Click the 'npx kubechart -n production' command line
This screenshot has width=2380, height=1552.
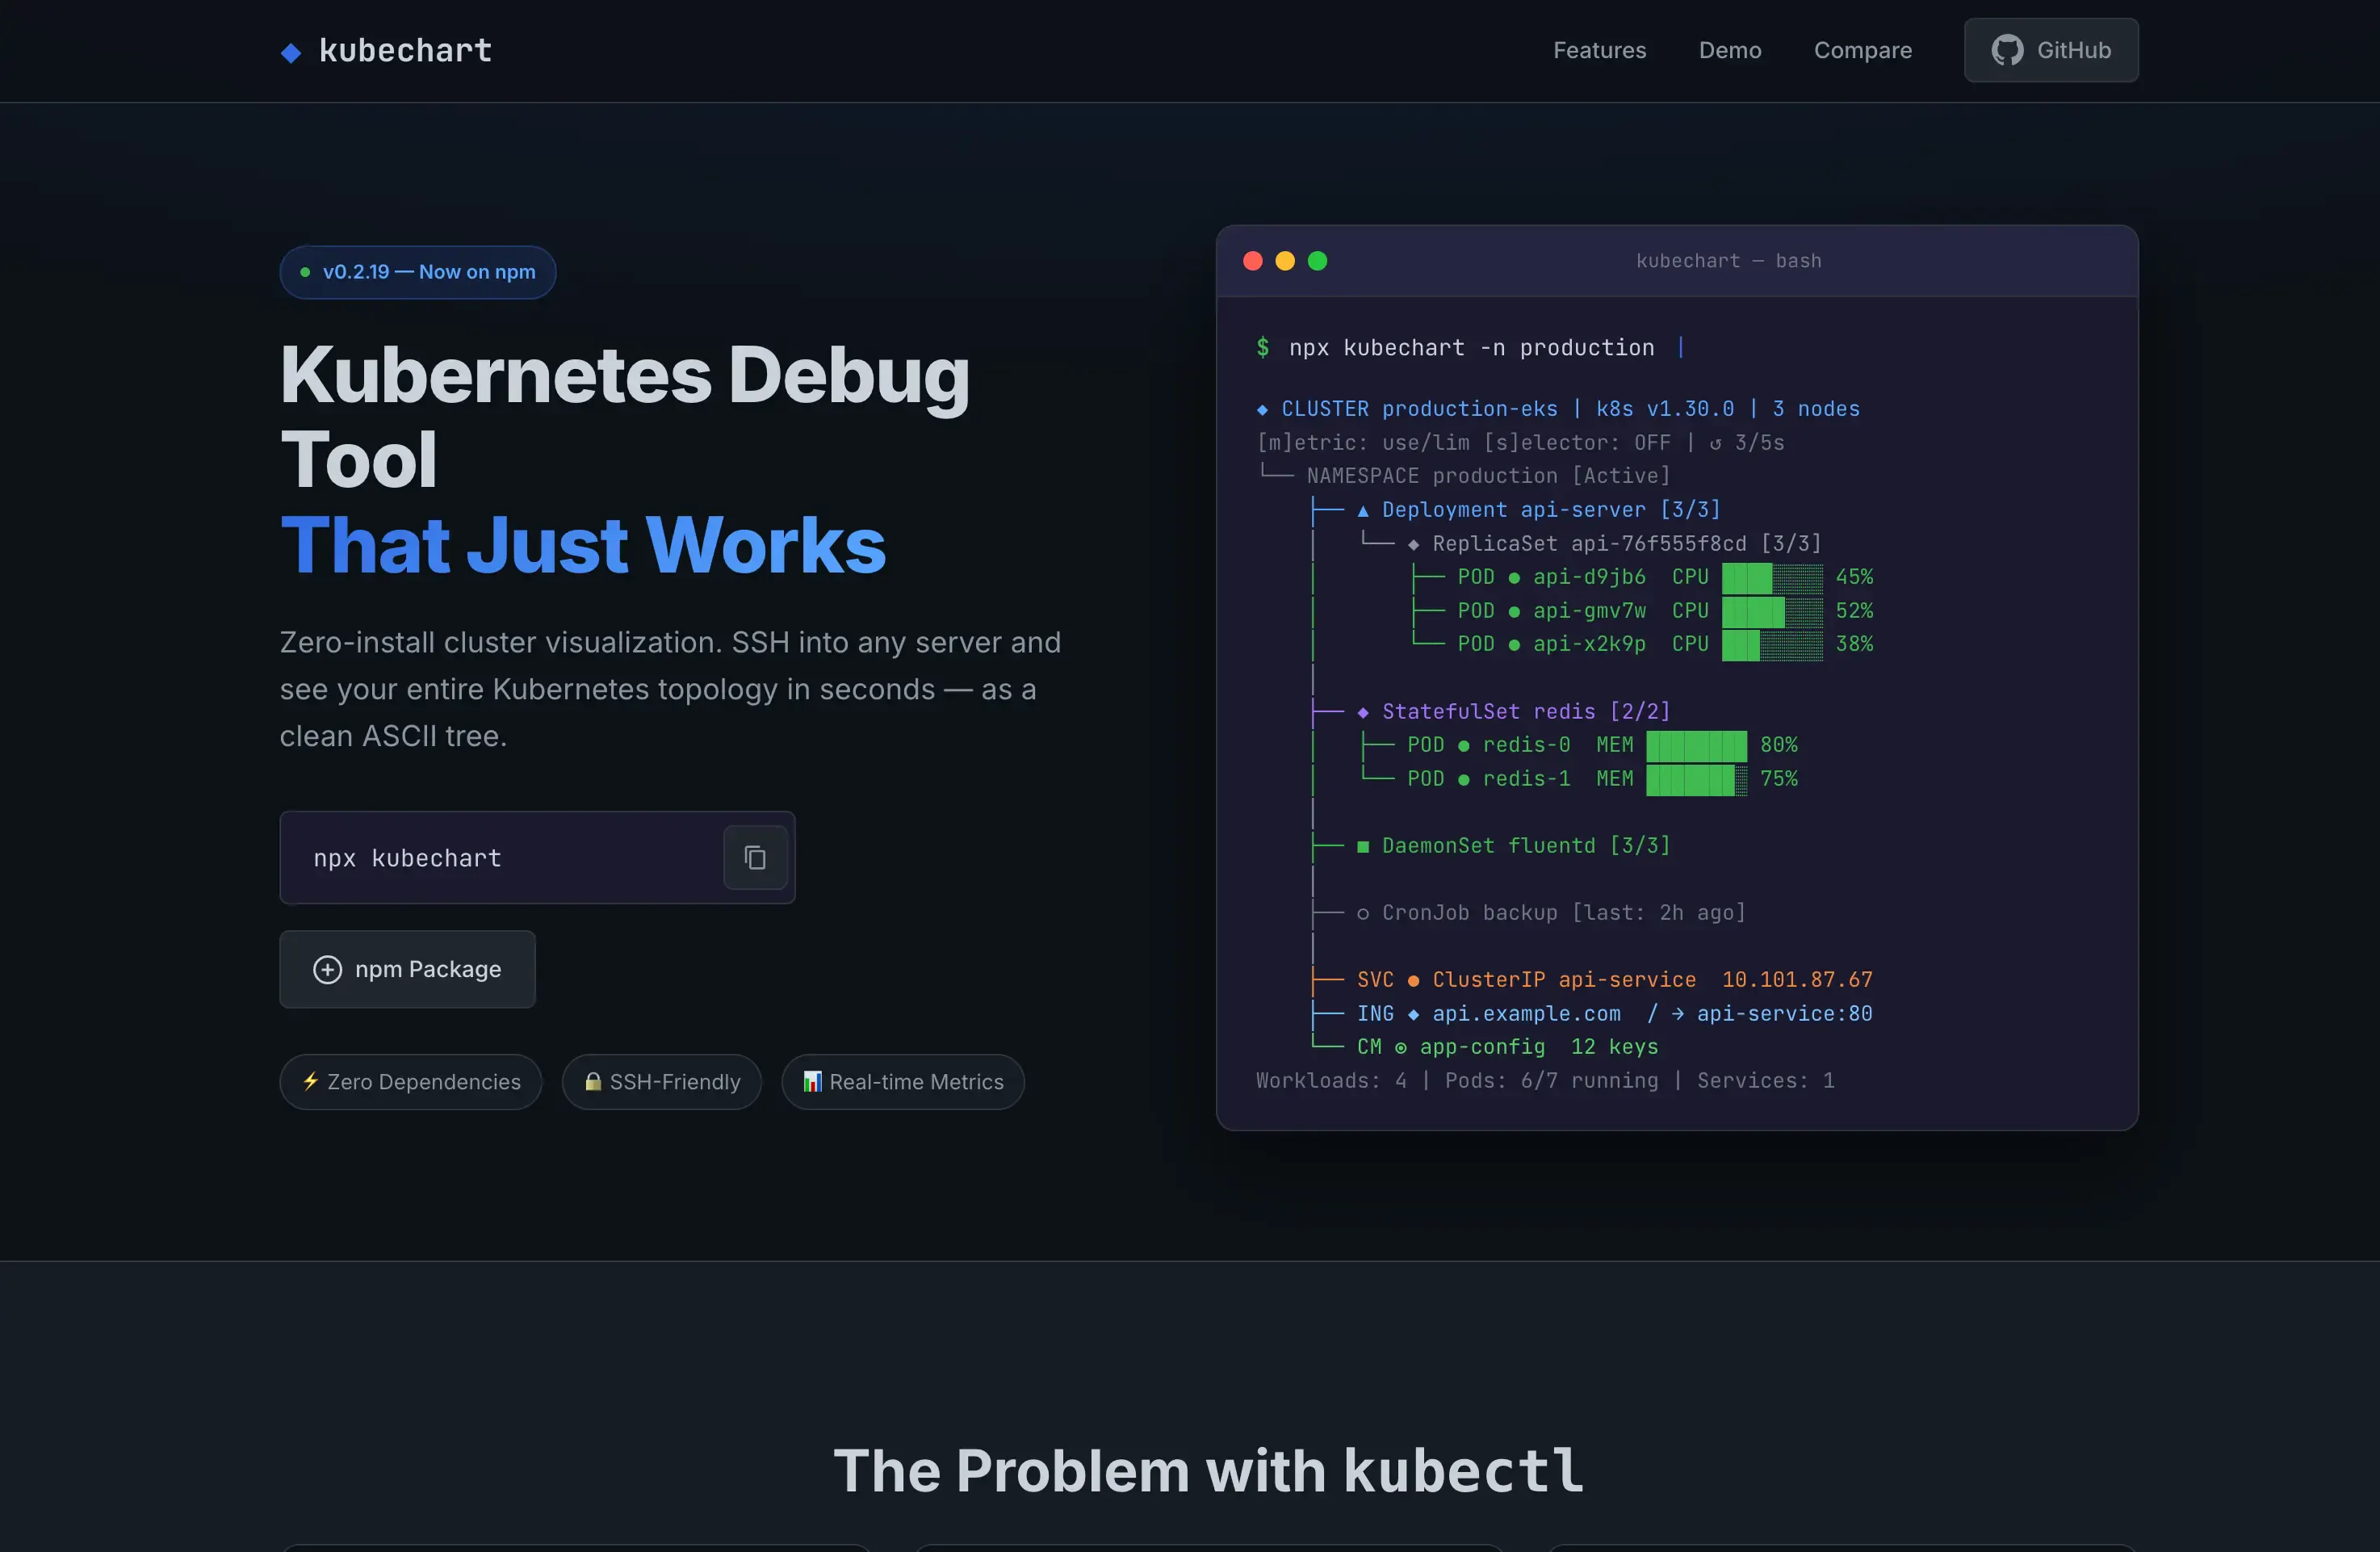tap(1471, 348)
